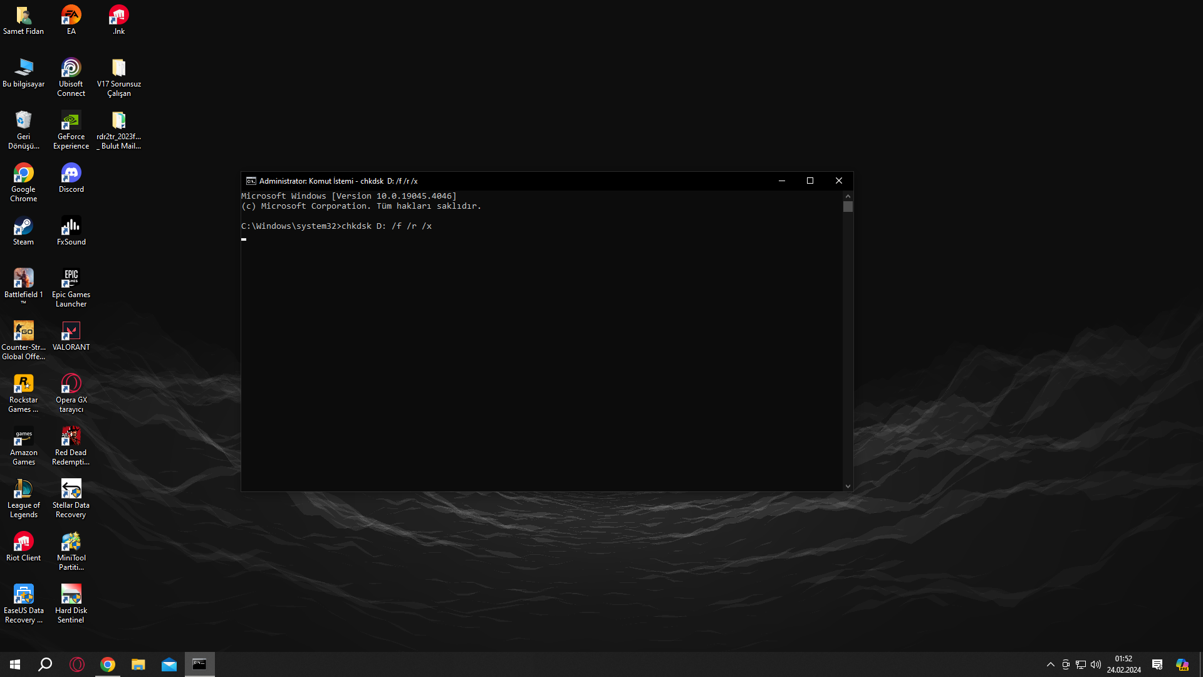Click the console scrollbar down arrow
This screenshot has height=677, width=1203.
click(848, 486)
